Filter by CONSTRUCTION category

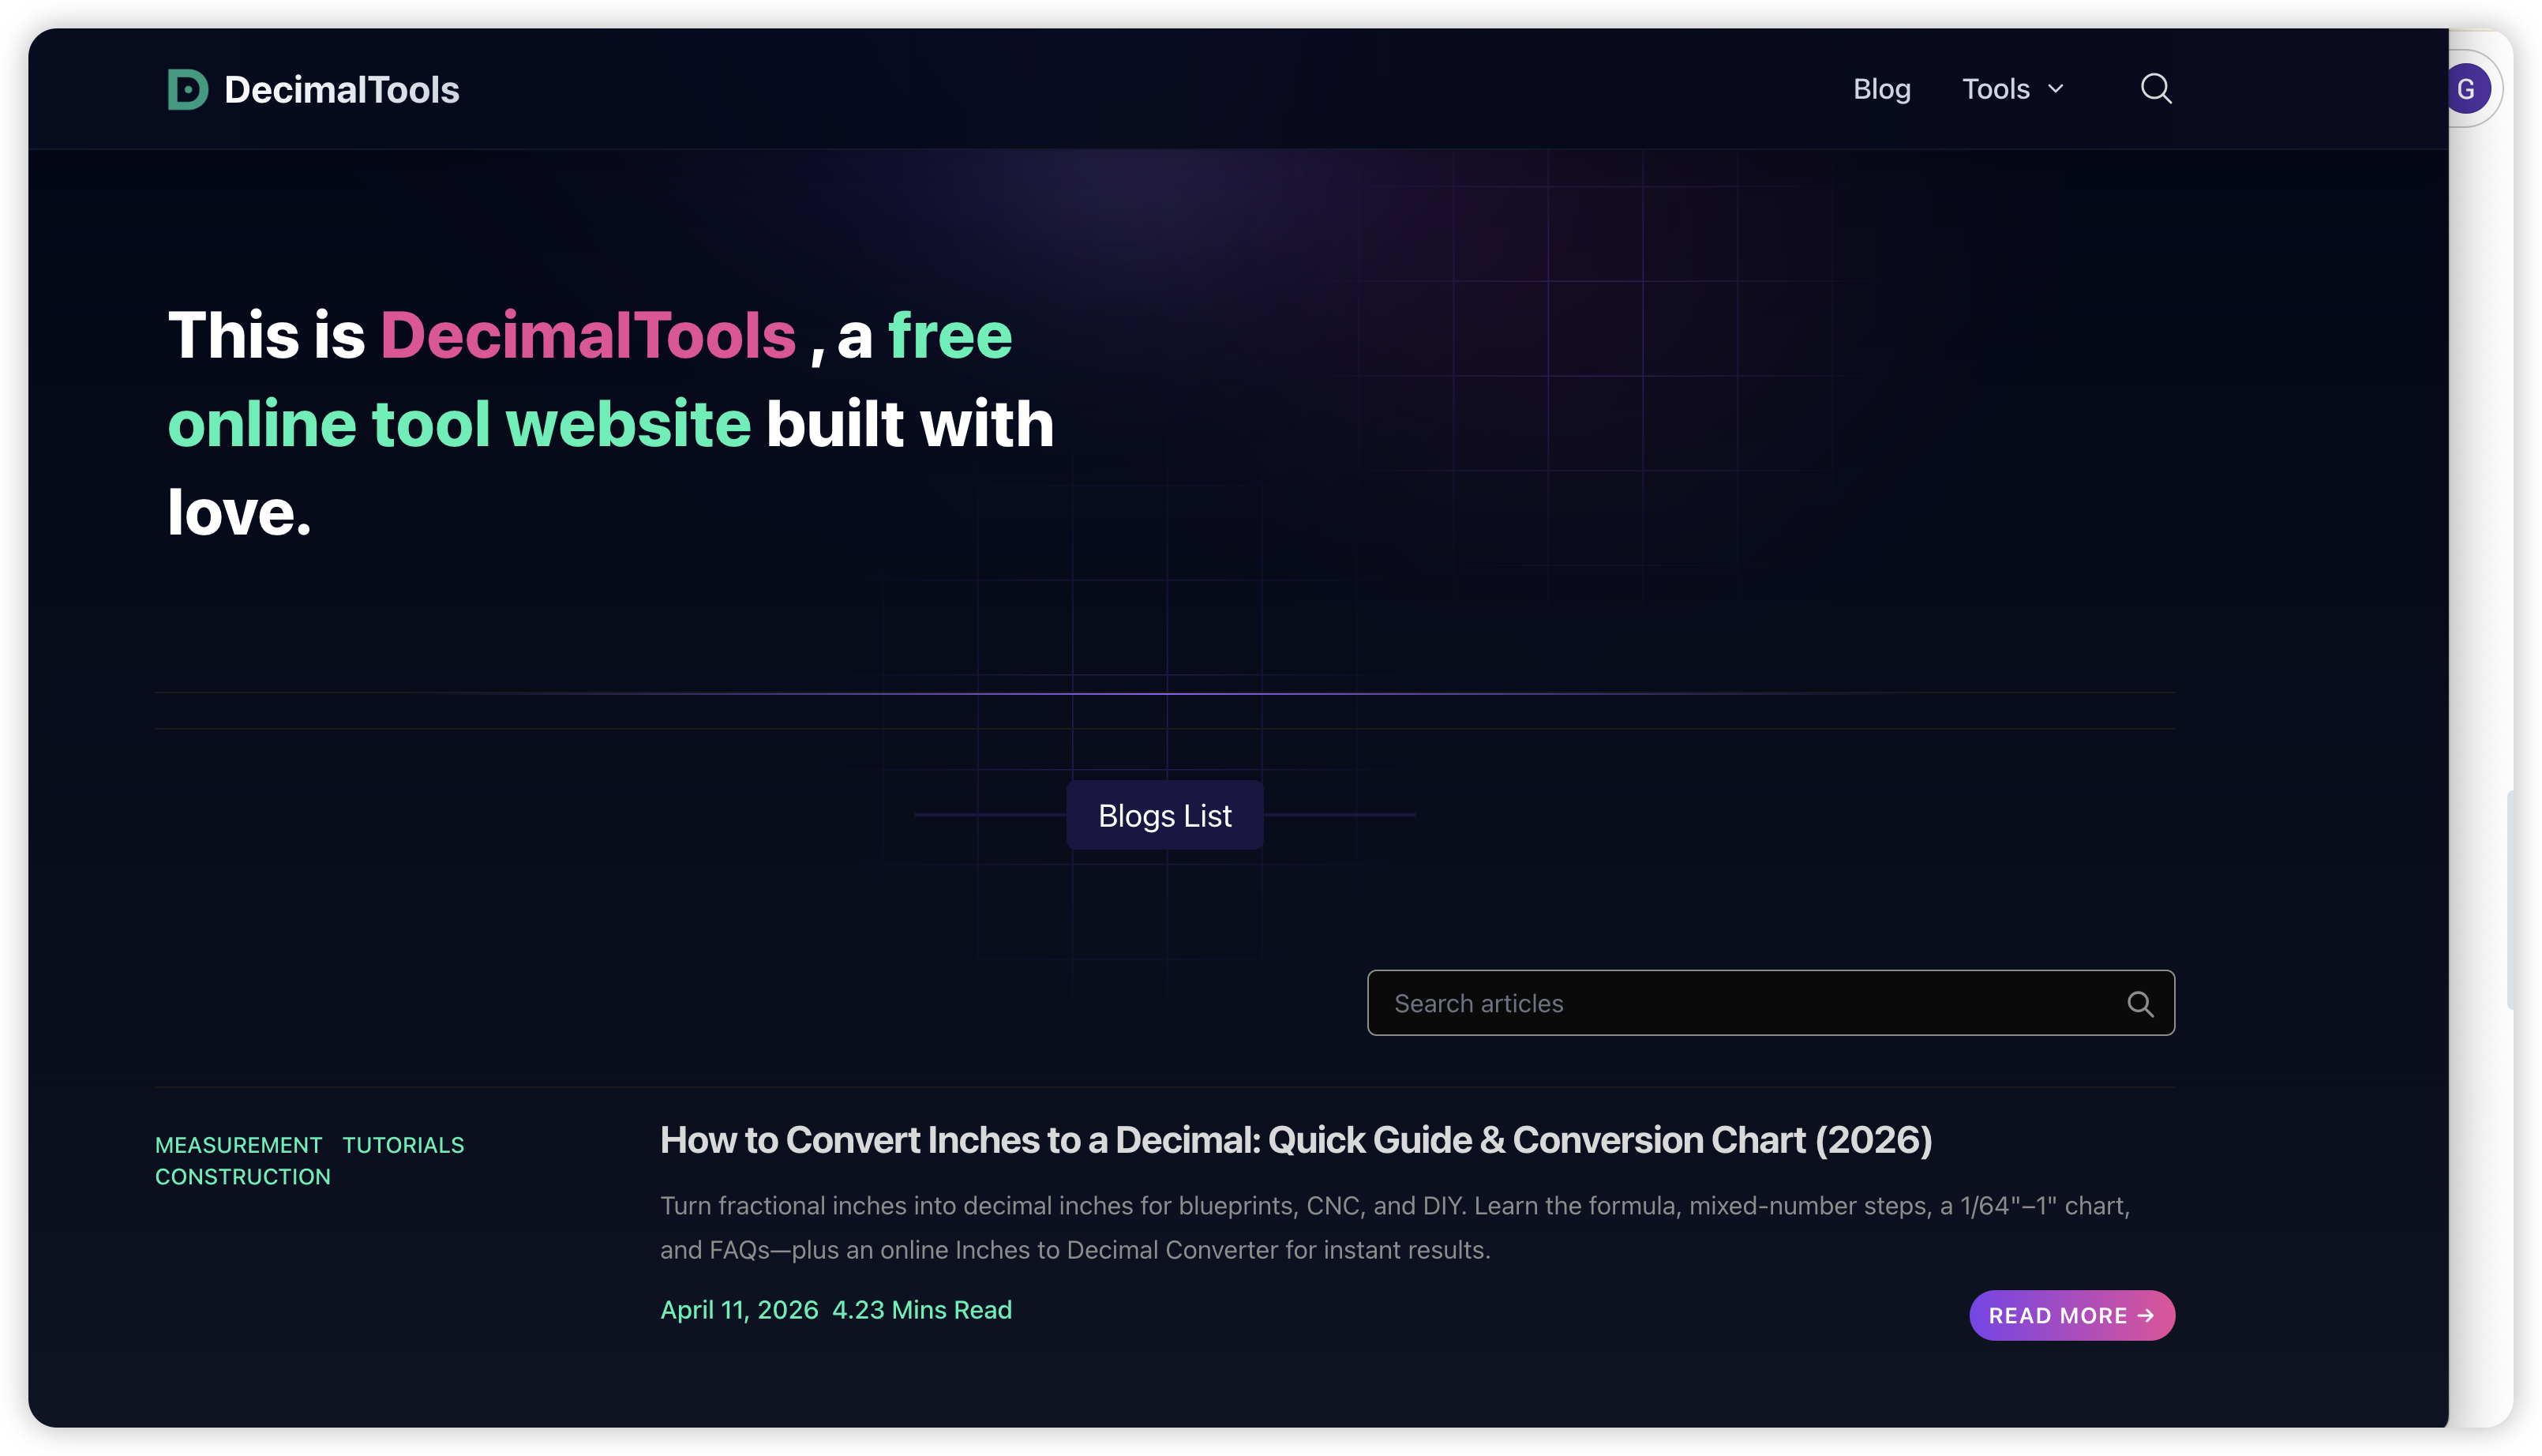pyautogui.click(x=243, y=1177)
